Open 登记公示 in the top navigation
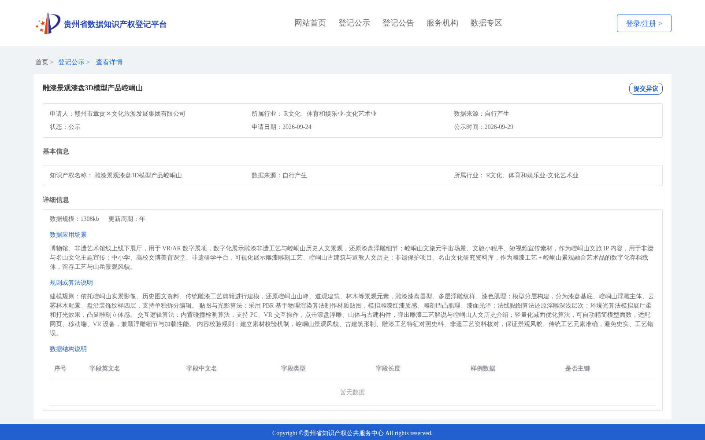This screenshot has height=440, width=705. click(x=354, y=23)
